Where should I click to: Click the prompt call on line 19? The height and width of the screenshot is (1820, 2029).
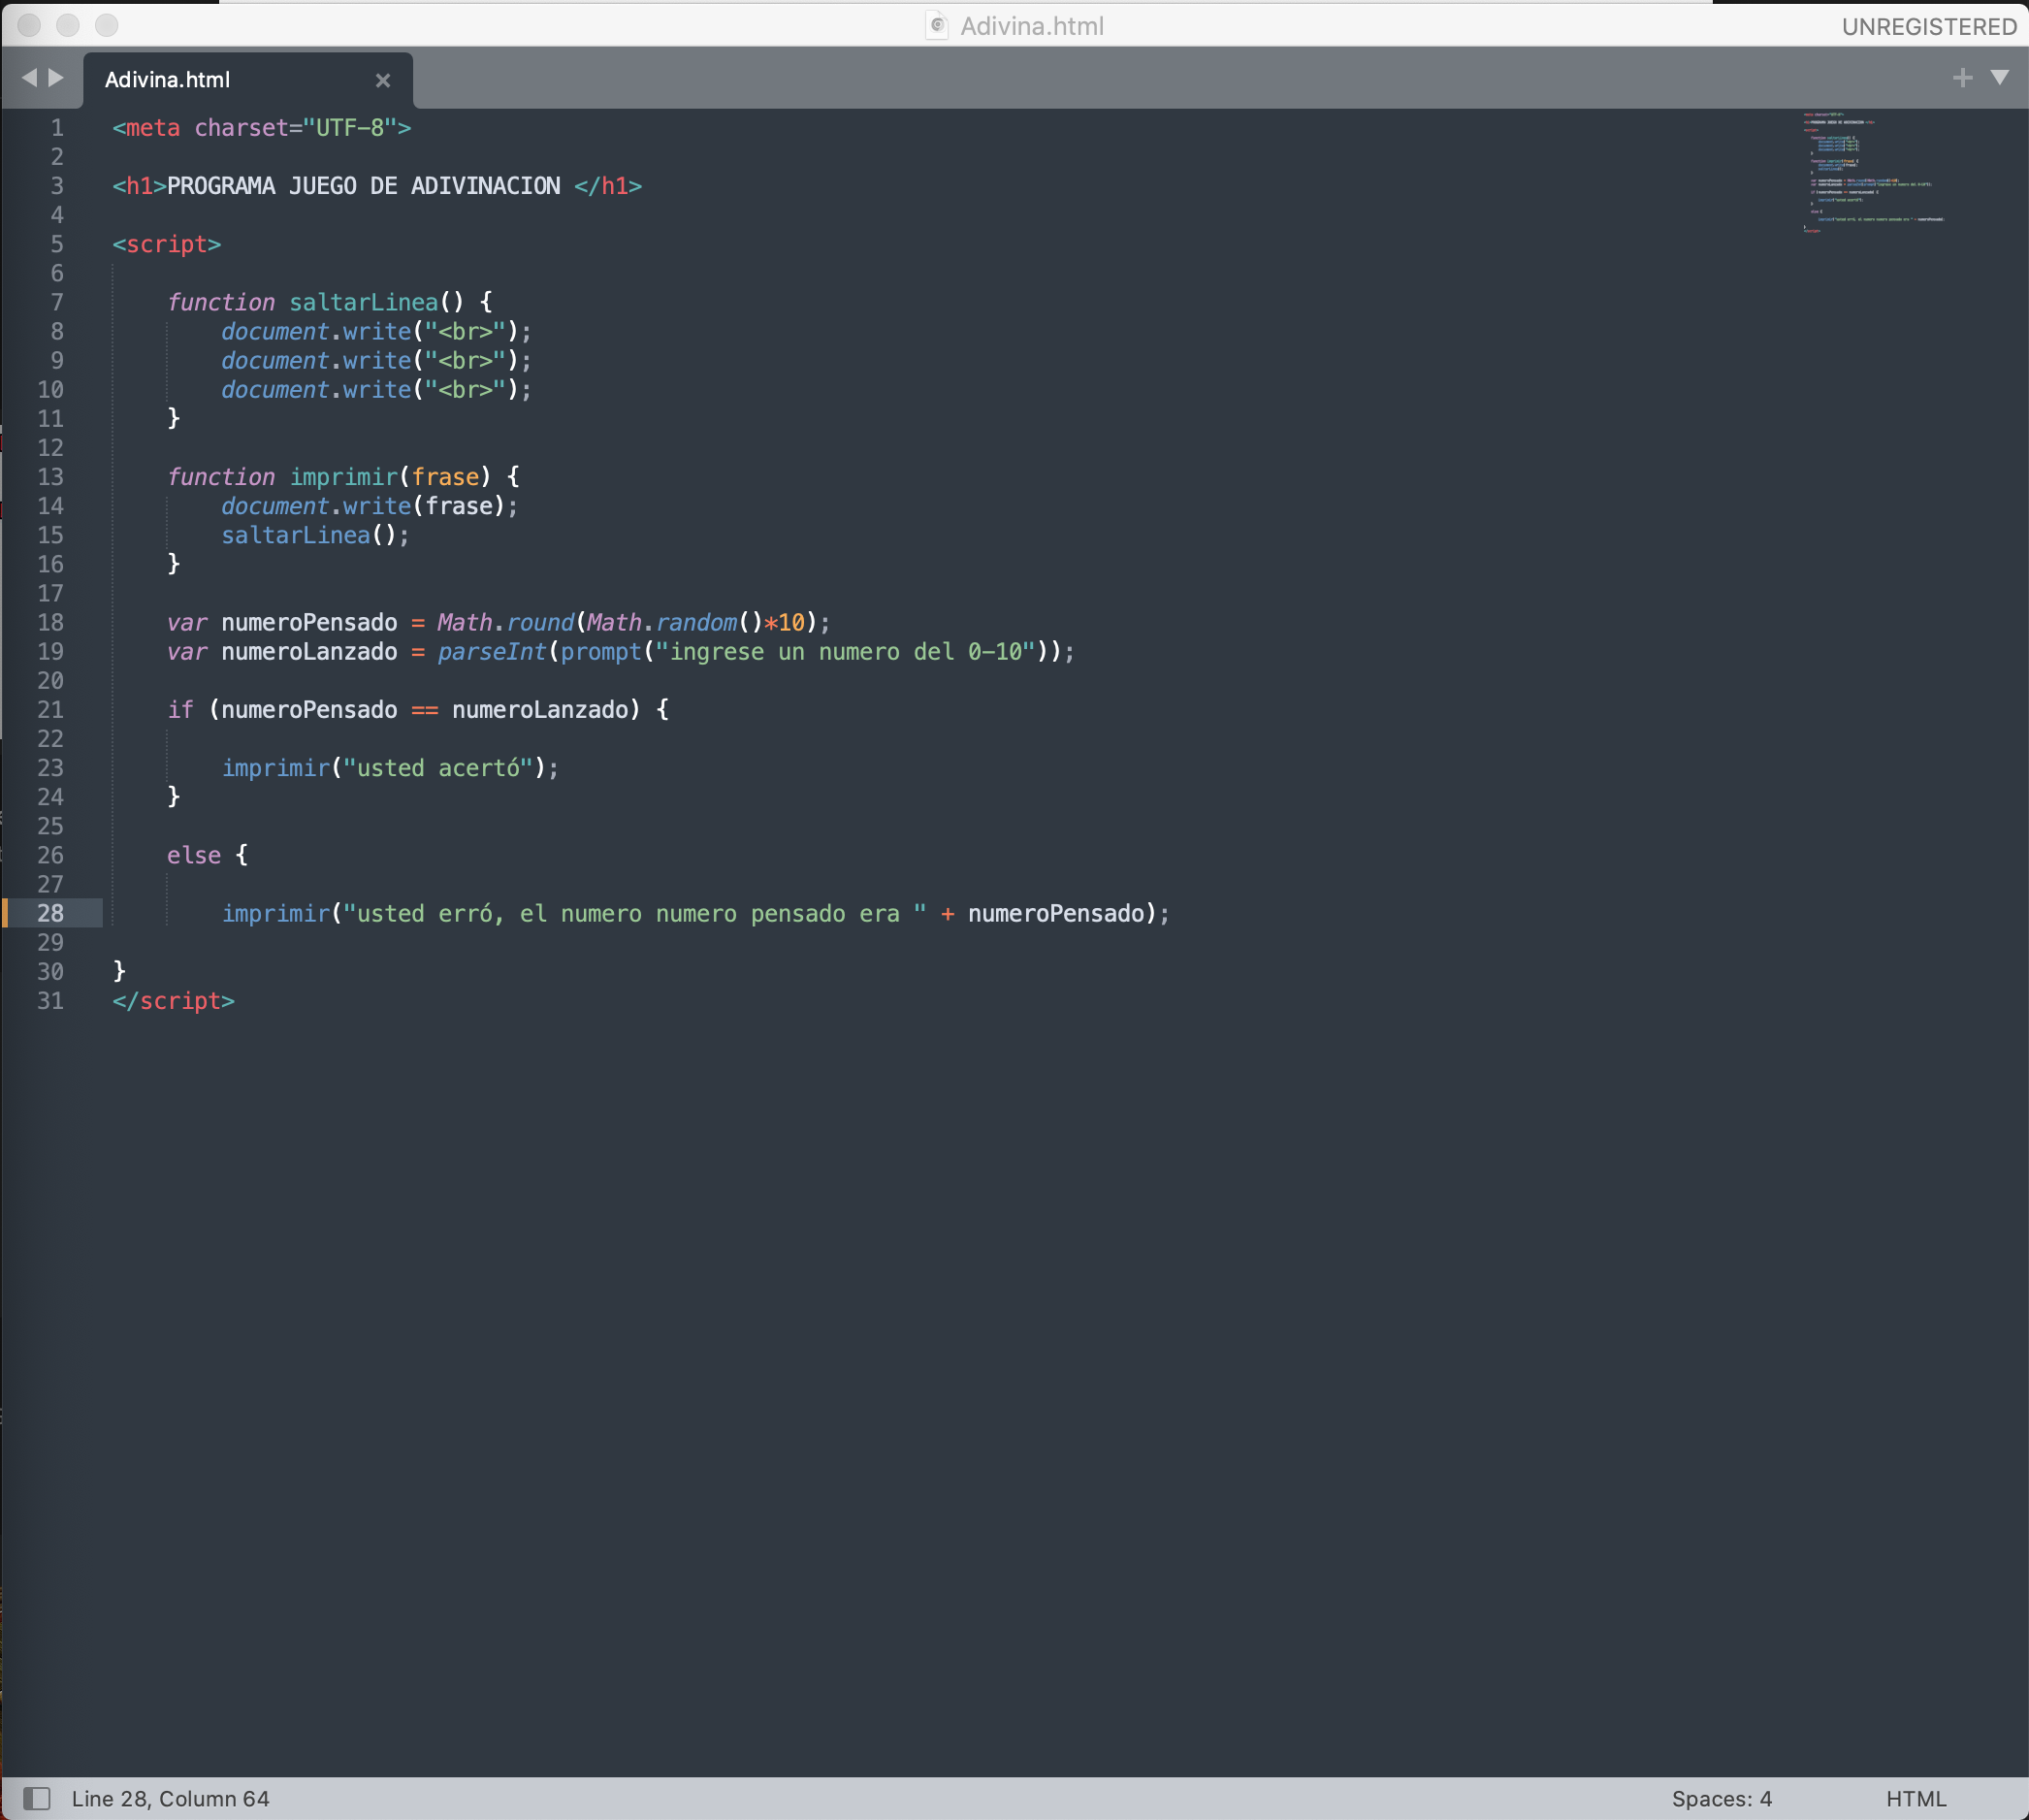click(x=600, y=652)
